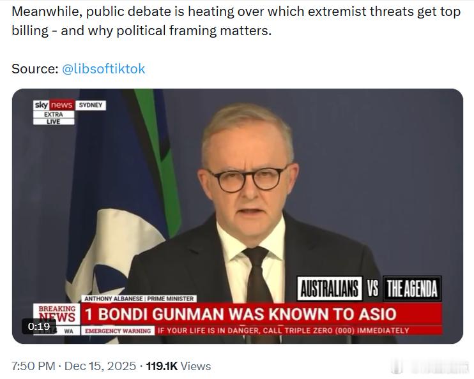The image size is (474, 379).
Task: Click the Sky News logo in video
Action: (x=54, y=105)
